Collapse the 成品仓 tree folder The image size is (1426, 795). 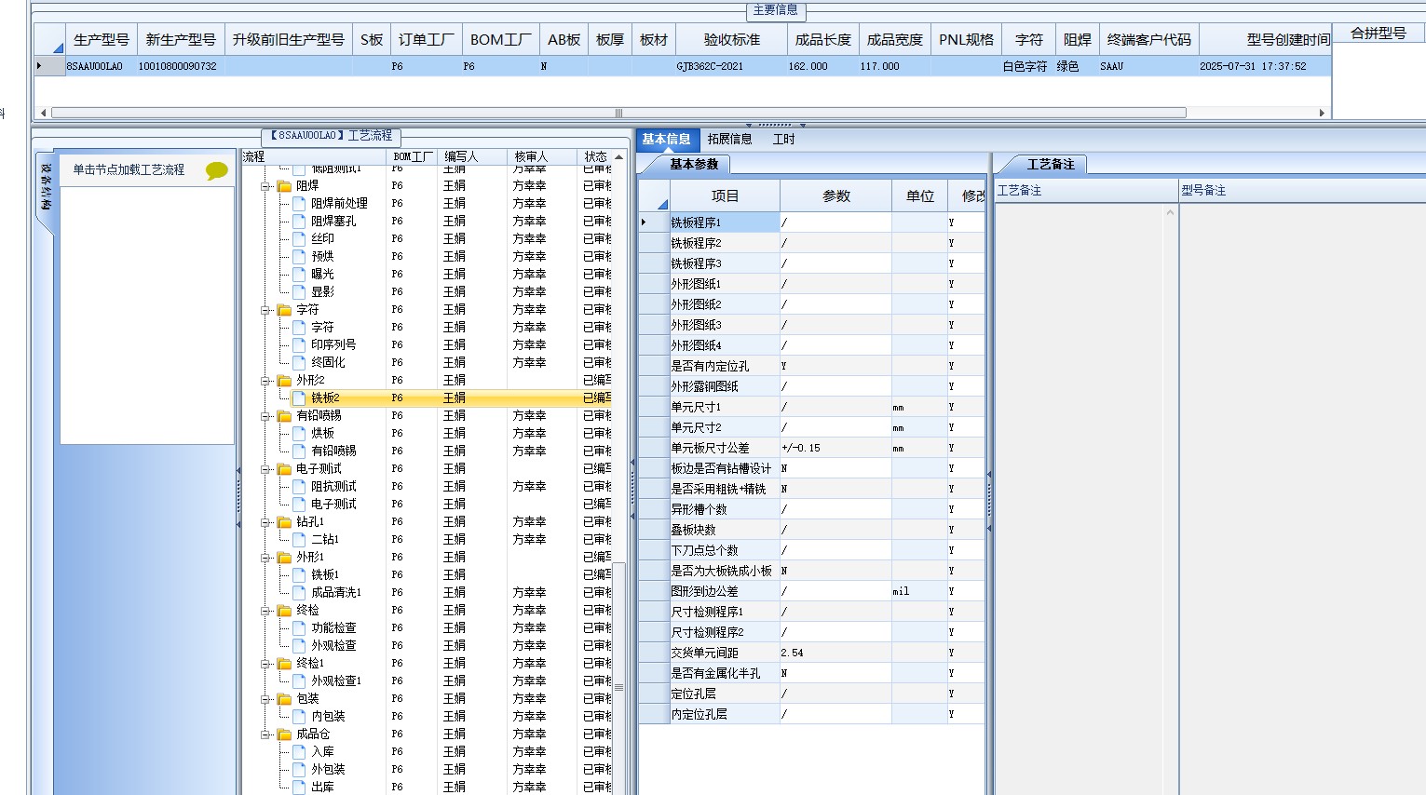point(265,734)
